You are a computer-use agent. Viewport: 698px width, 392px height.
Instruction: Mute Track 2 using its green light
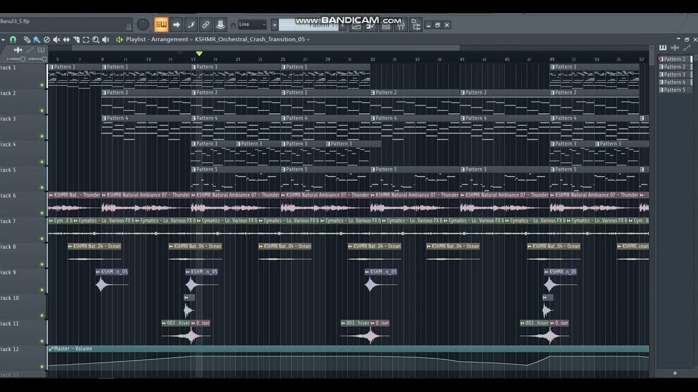[42, 111]
